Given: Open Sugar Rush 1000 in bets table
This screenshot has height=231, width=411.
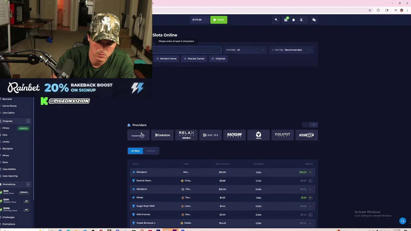Looking at the screenshot, I should [x=145, y=206].
